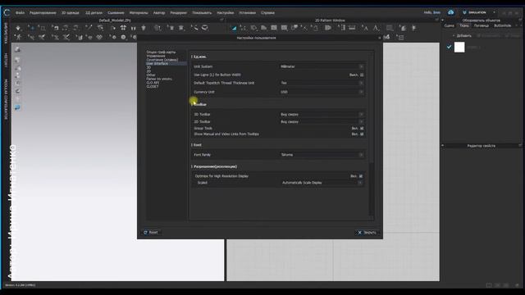This screenshot has height=295, width=525.
Task: Toggle the Group Tools checkbox
Action: click(362, 129)
